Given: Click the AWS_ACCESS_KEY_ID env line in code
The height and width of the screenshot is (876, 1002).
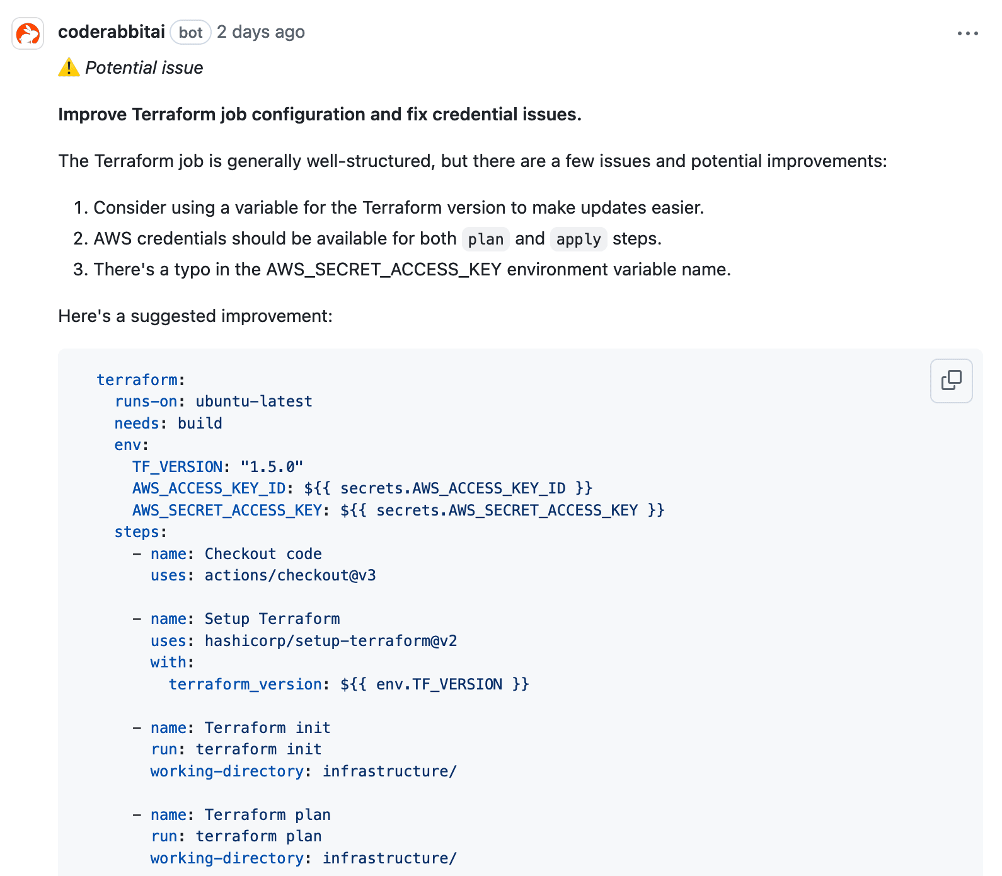Looking at the screenshot, I should click(x=362, y=488).
